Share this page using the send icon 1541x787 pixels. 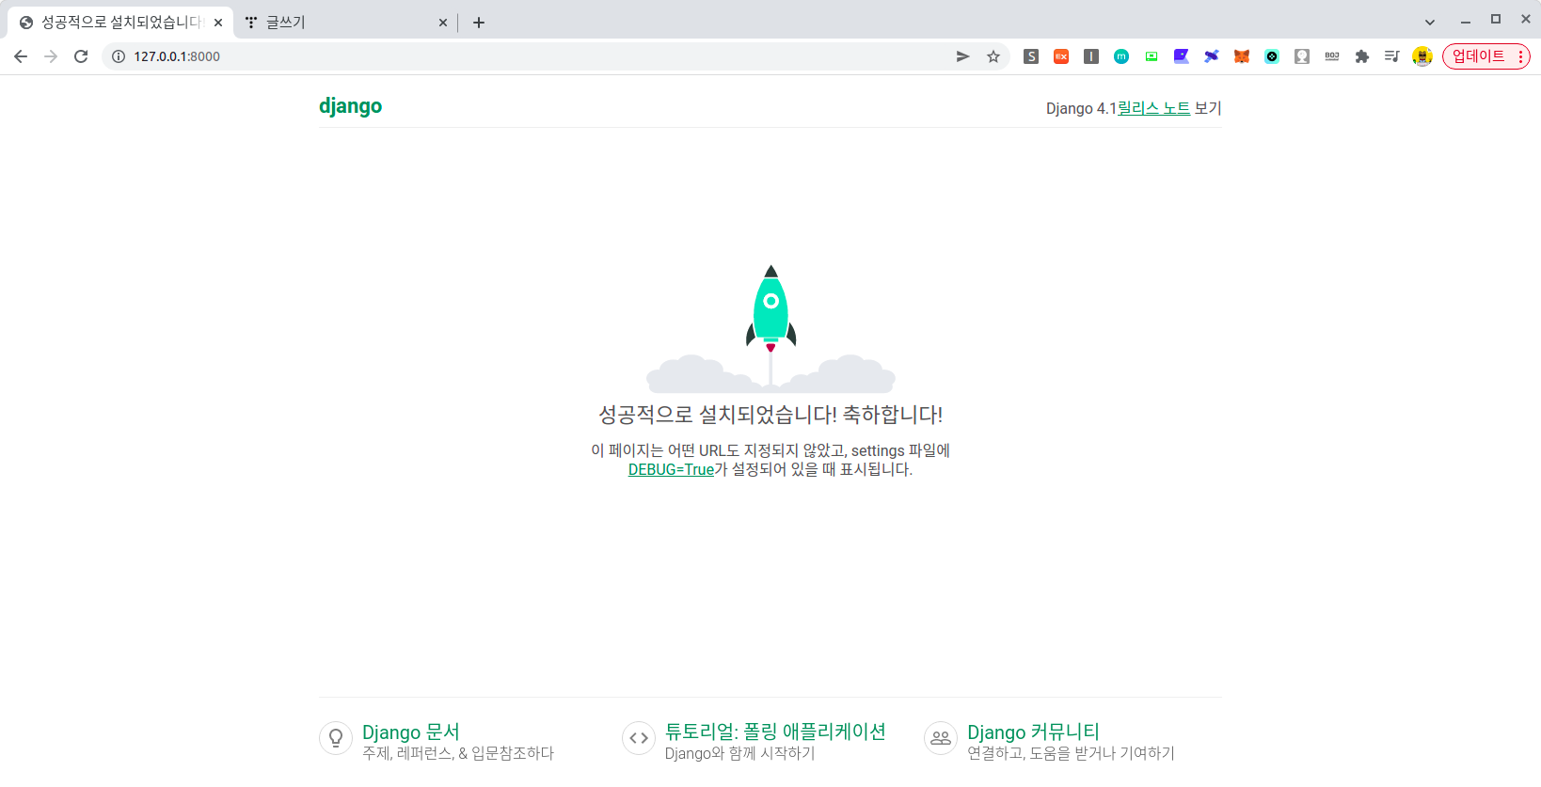(962, 56)
